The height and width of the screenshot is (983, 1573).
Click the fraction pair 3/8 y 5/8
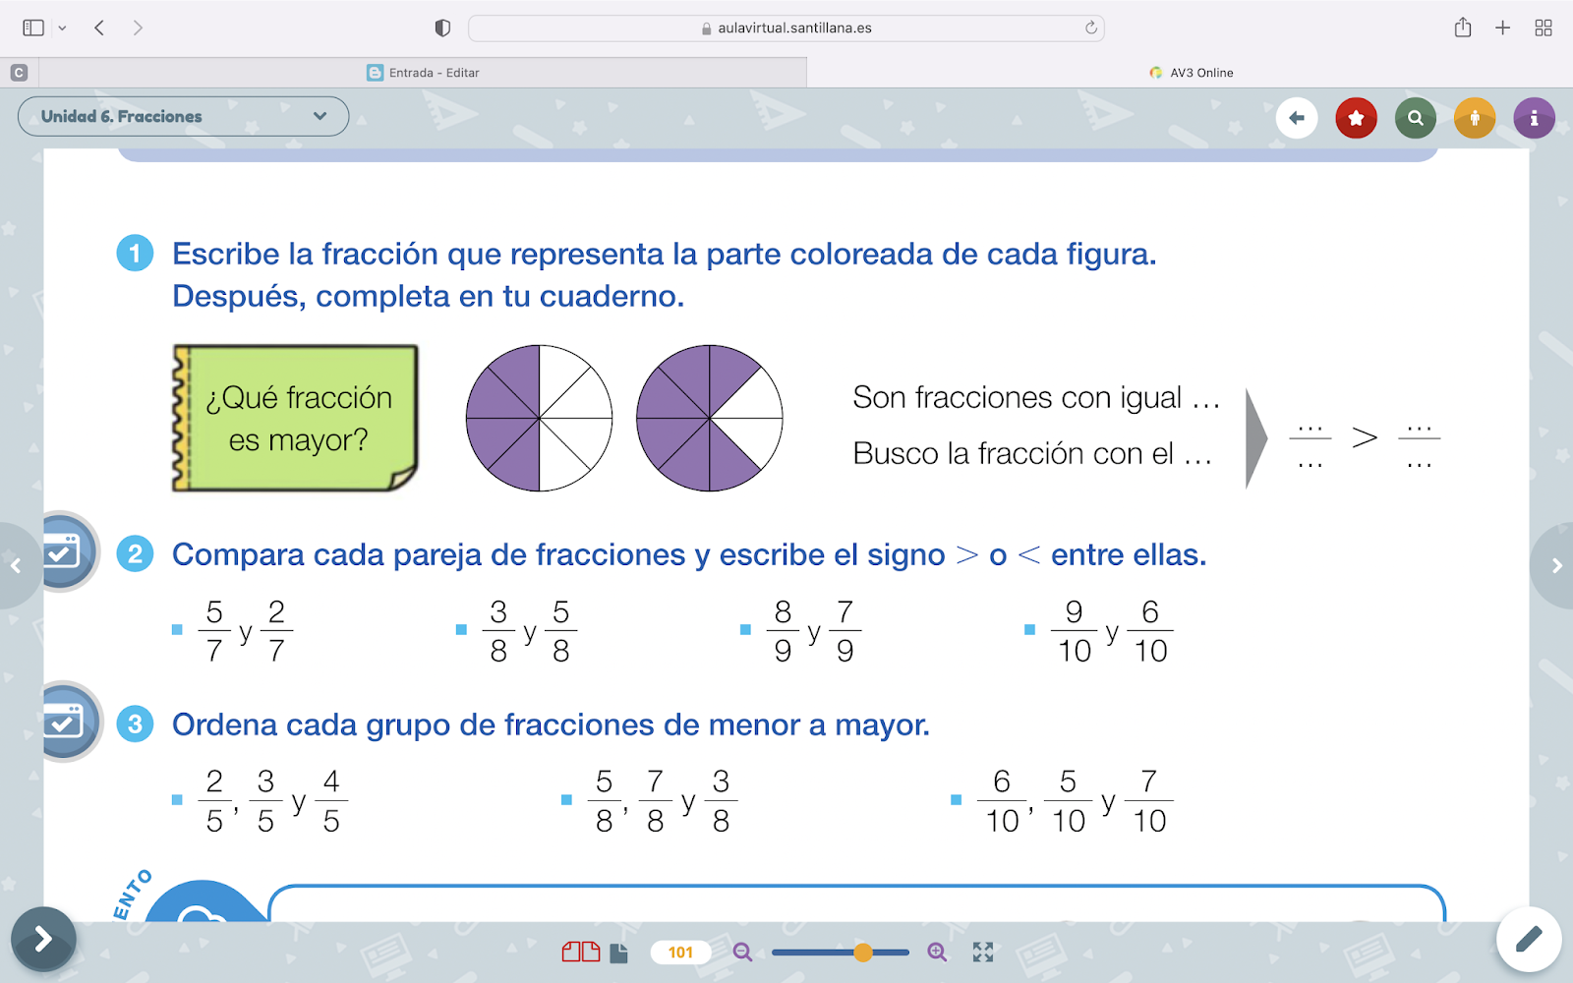[529, 631]
